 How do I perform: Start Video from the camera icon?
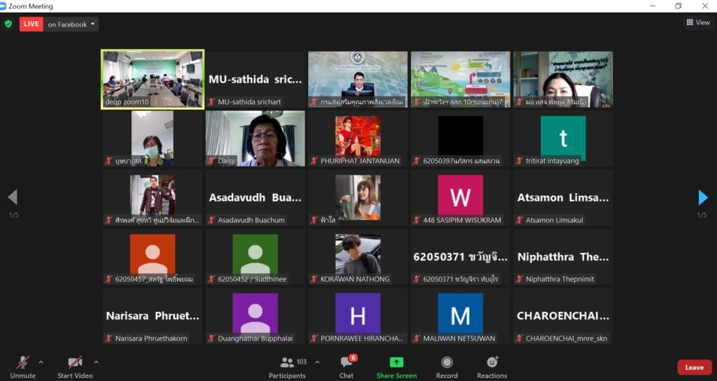click(x=74, y=363)
